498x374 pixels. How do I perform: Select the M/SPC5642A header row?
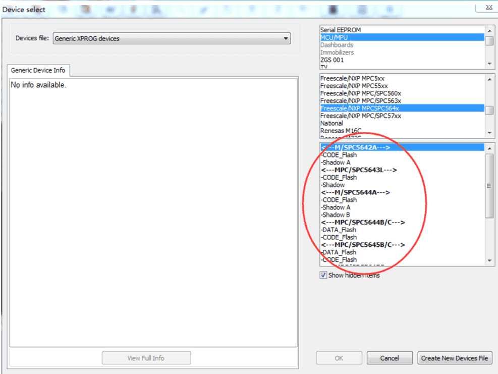[x=402, y=147]
